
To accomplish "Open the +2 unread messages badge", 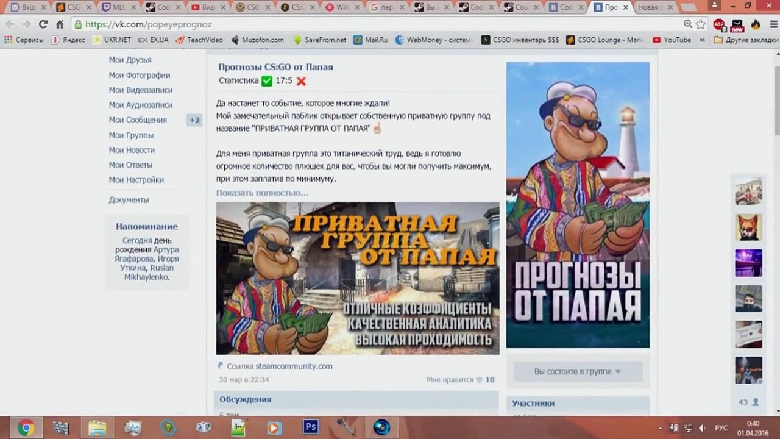I will point(194,120).
